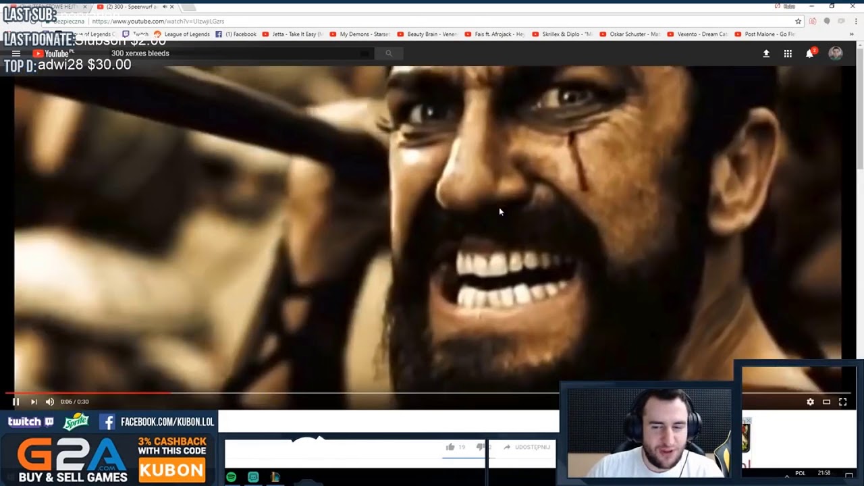Share the video via Udostępnij
The image size is (864, 486).
(x=526, y=447)
